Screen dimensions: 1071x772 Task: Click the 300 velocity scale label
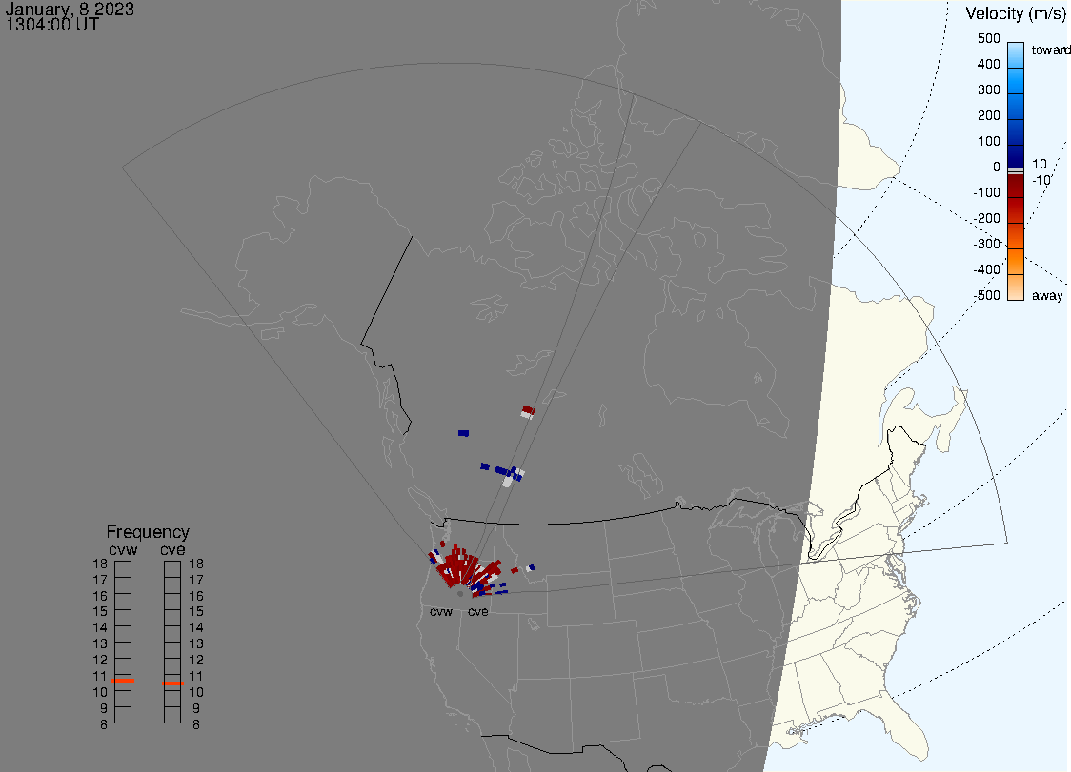click(x=988, y=90)
